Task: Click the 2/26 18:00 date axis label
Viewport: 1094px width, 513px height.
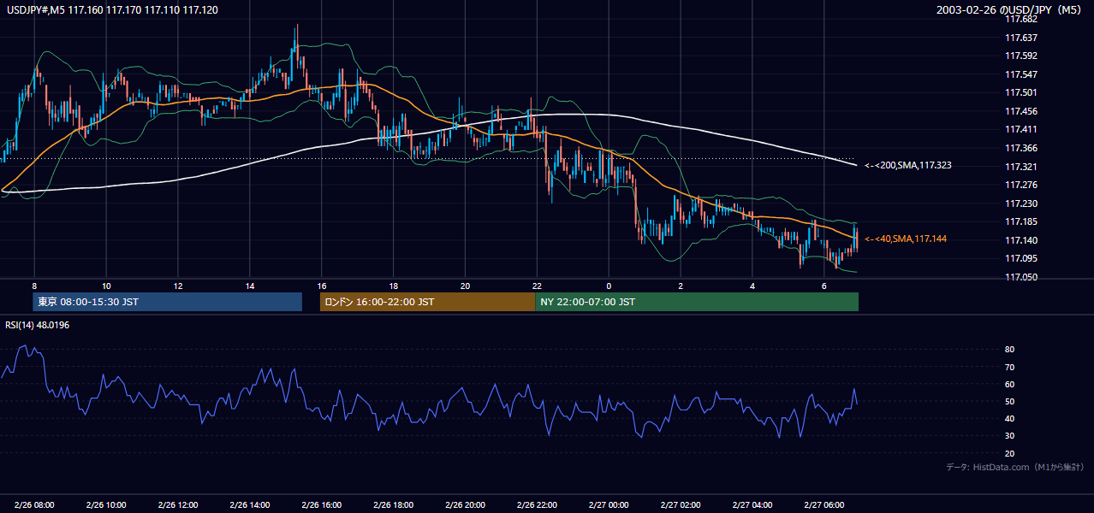Action: [x=393, y=505]
